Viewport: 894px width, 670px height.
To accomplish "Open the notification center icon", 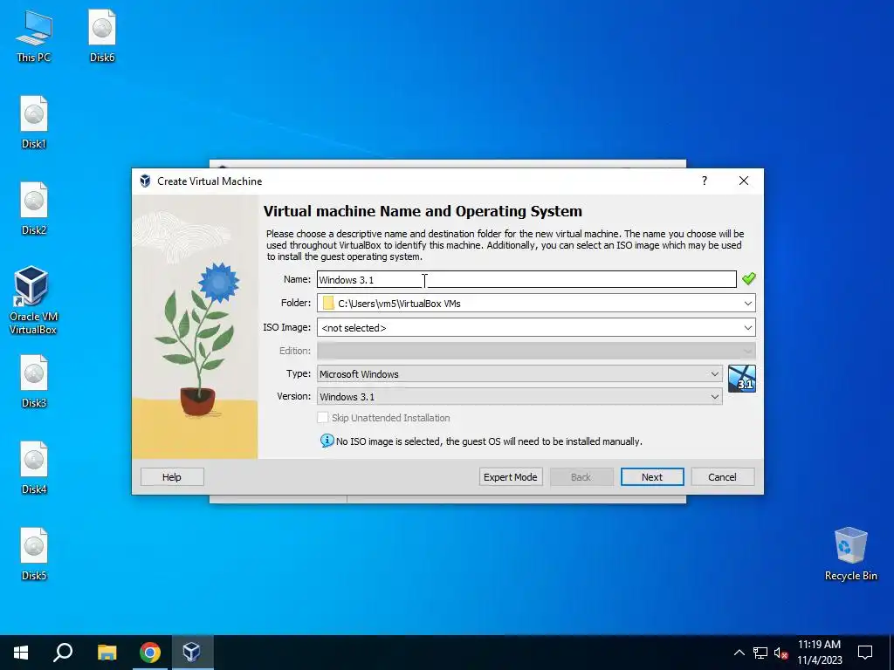I will click(x=865, y=653).
